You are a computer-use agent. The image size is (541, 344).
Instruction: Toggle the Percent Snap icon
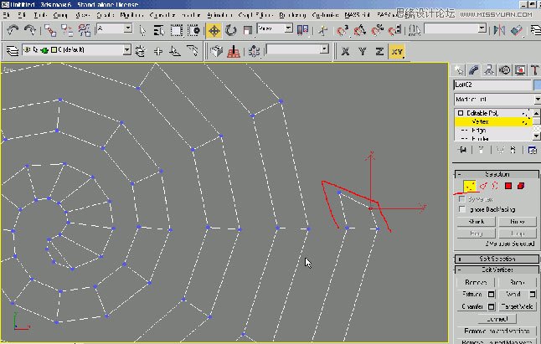[377, 30]
